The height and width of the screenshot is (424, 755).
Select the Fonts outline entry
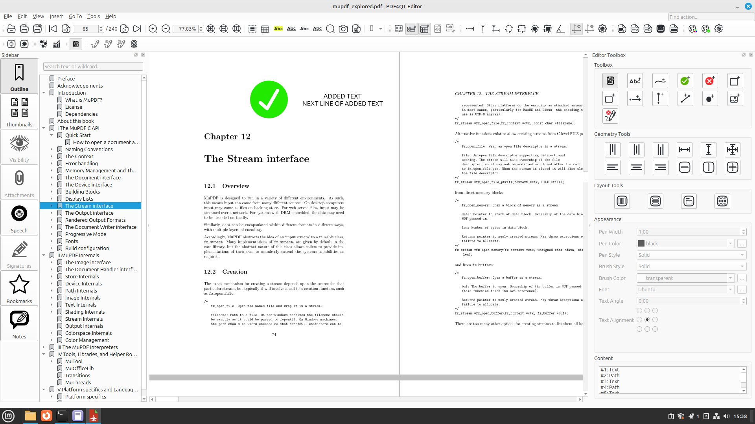[72, 241]
